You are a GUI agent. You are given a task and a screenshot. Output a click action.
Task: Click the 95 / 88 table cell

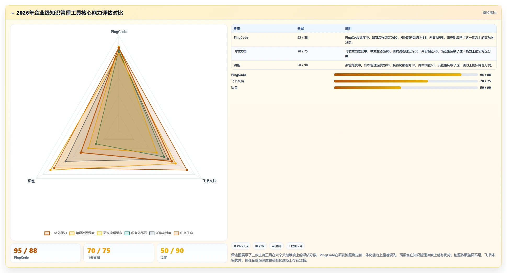(303, 38)
